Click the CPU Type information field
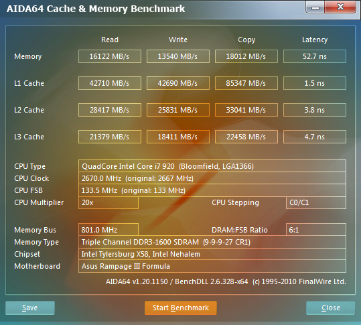 pos(212,166)
